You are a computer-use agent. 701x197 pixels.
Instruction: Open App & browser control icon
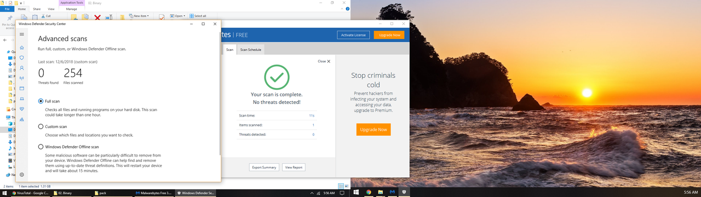[22, 88]
